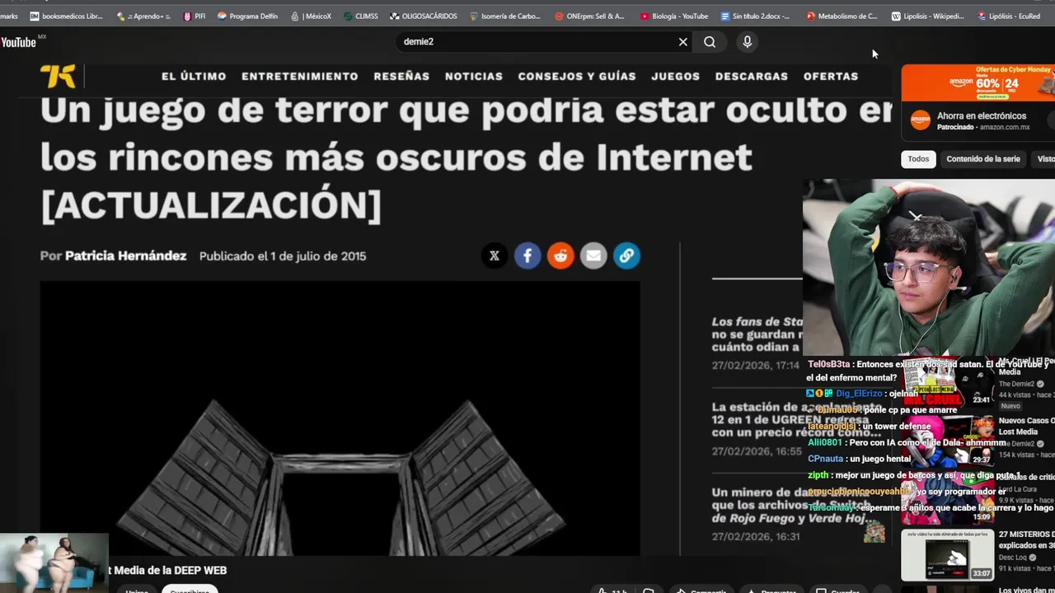Select NOTICIAS in the article navigation
The height and width of the screenshot is (593, 1055).
(474, 76)
